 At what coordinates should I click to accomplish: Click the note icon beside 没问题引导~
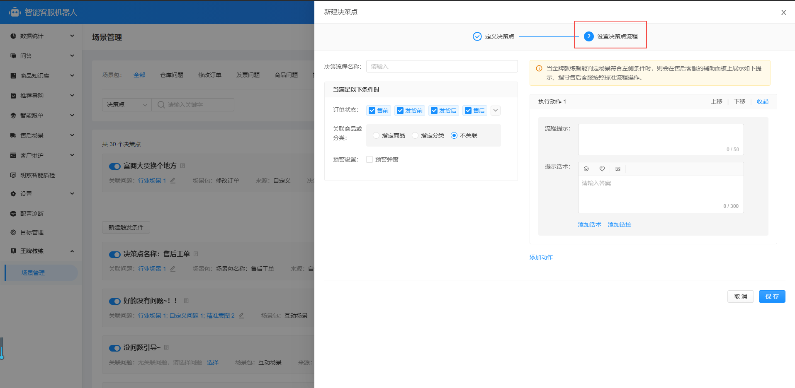coord(166,347)
